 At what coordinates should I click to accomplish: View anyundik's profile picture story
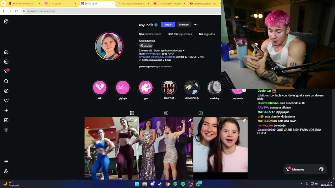109,46
